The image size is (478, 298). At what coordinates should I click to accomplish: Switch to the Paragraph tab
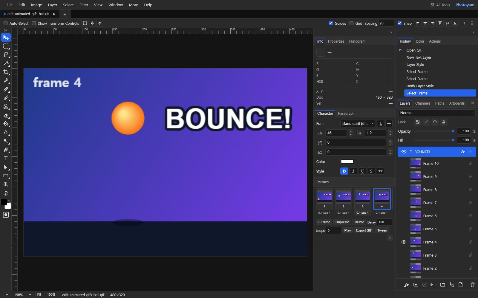tap(346, 114)
